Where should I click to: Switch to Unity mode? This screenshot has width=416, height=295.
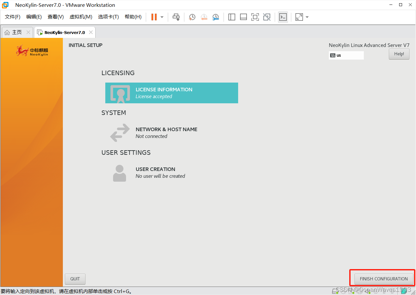point(267,17)
